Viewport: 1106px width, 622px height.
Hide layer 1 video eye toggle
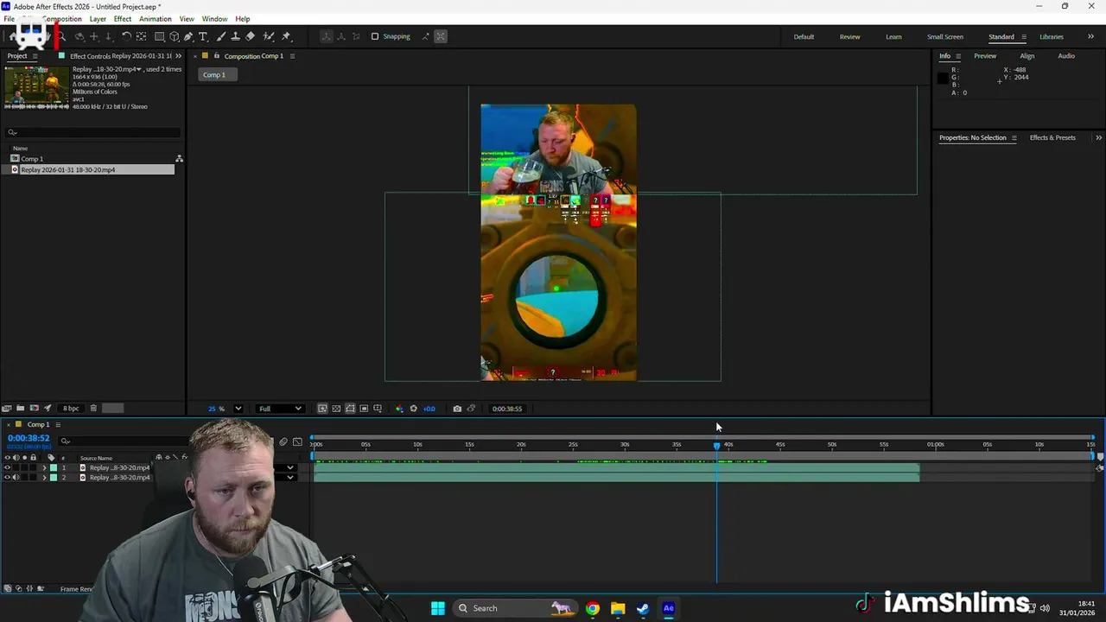7,467
